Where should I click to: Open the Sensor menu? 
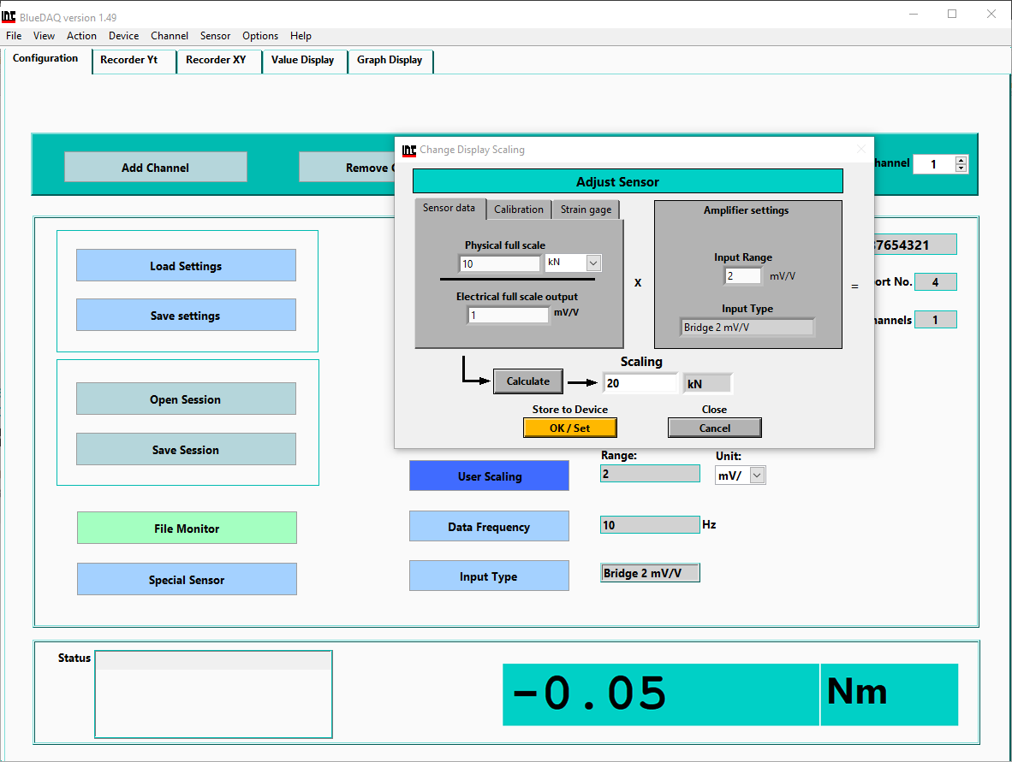pos(215,36)
